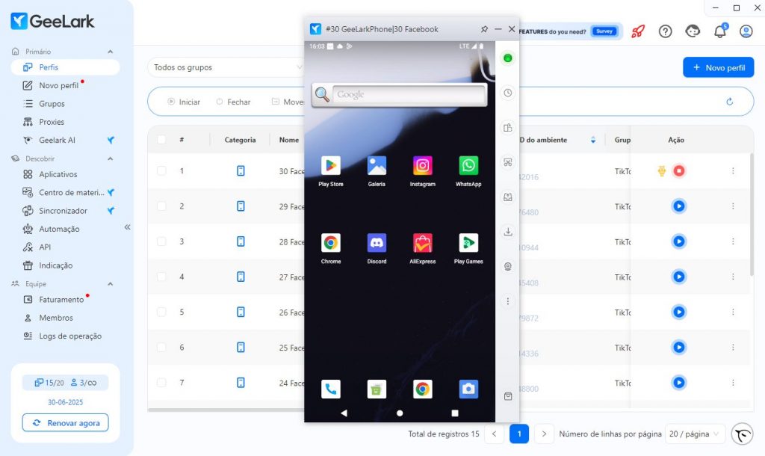The width and height of the screenshot is (765, 456).
Task: Open the notifications bell
Action: pos(720,31)
